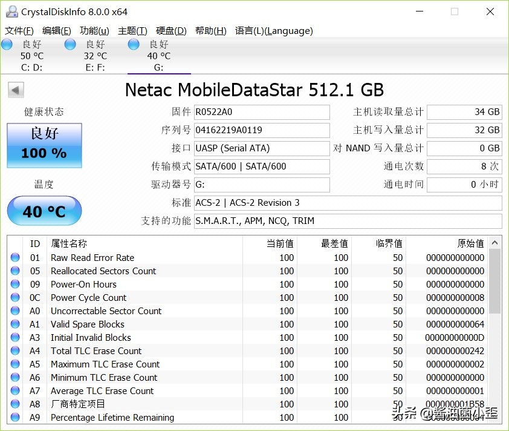The image size is (509, 431).
Task: Open the 功能(u) menu
Action: (x=94, y=31)
